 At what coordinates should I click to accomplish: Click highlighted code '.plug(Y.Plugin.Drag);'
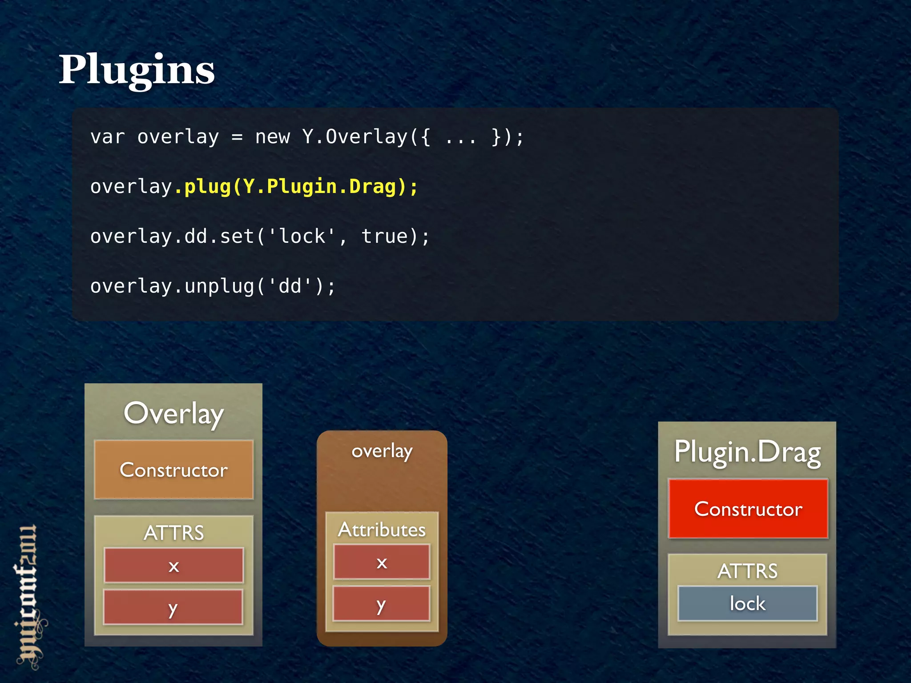(296, 186)
